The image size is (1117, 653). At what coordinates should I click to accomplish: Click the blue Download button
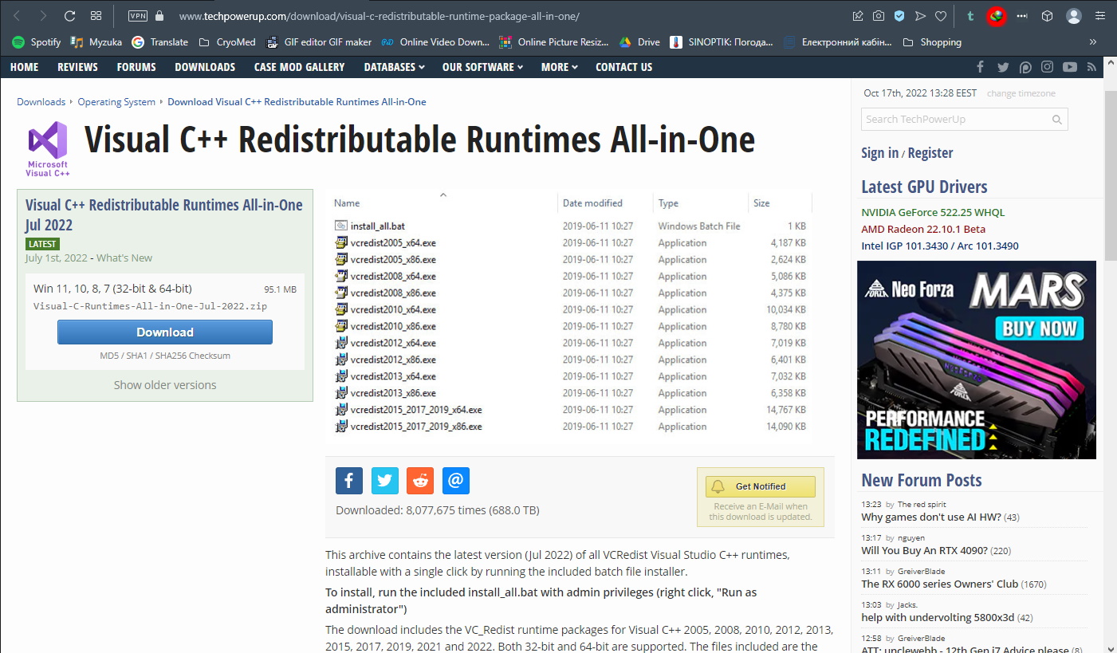coord(165,332)
